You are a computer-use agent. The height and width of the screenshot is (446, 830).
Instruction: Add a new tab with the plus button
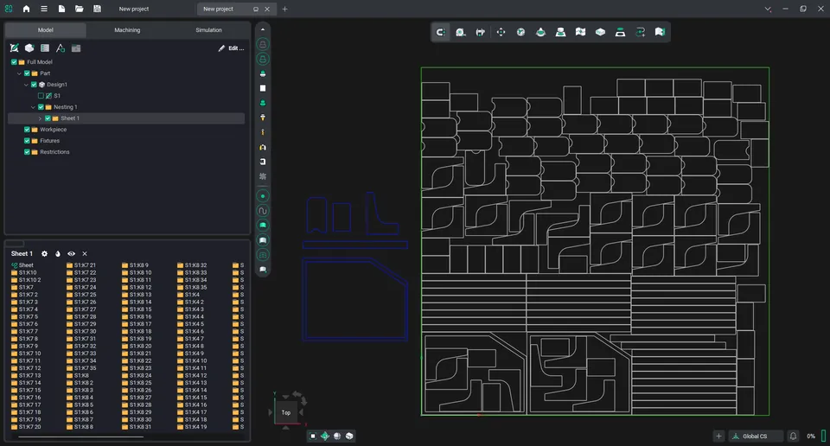tap(284, 9)
